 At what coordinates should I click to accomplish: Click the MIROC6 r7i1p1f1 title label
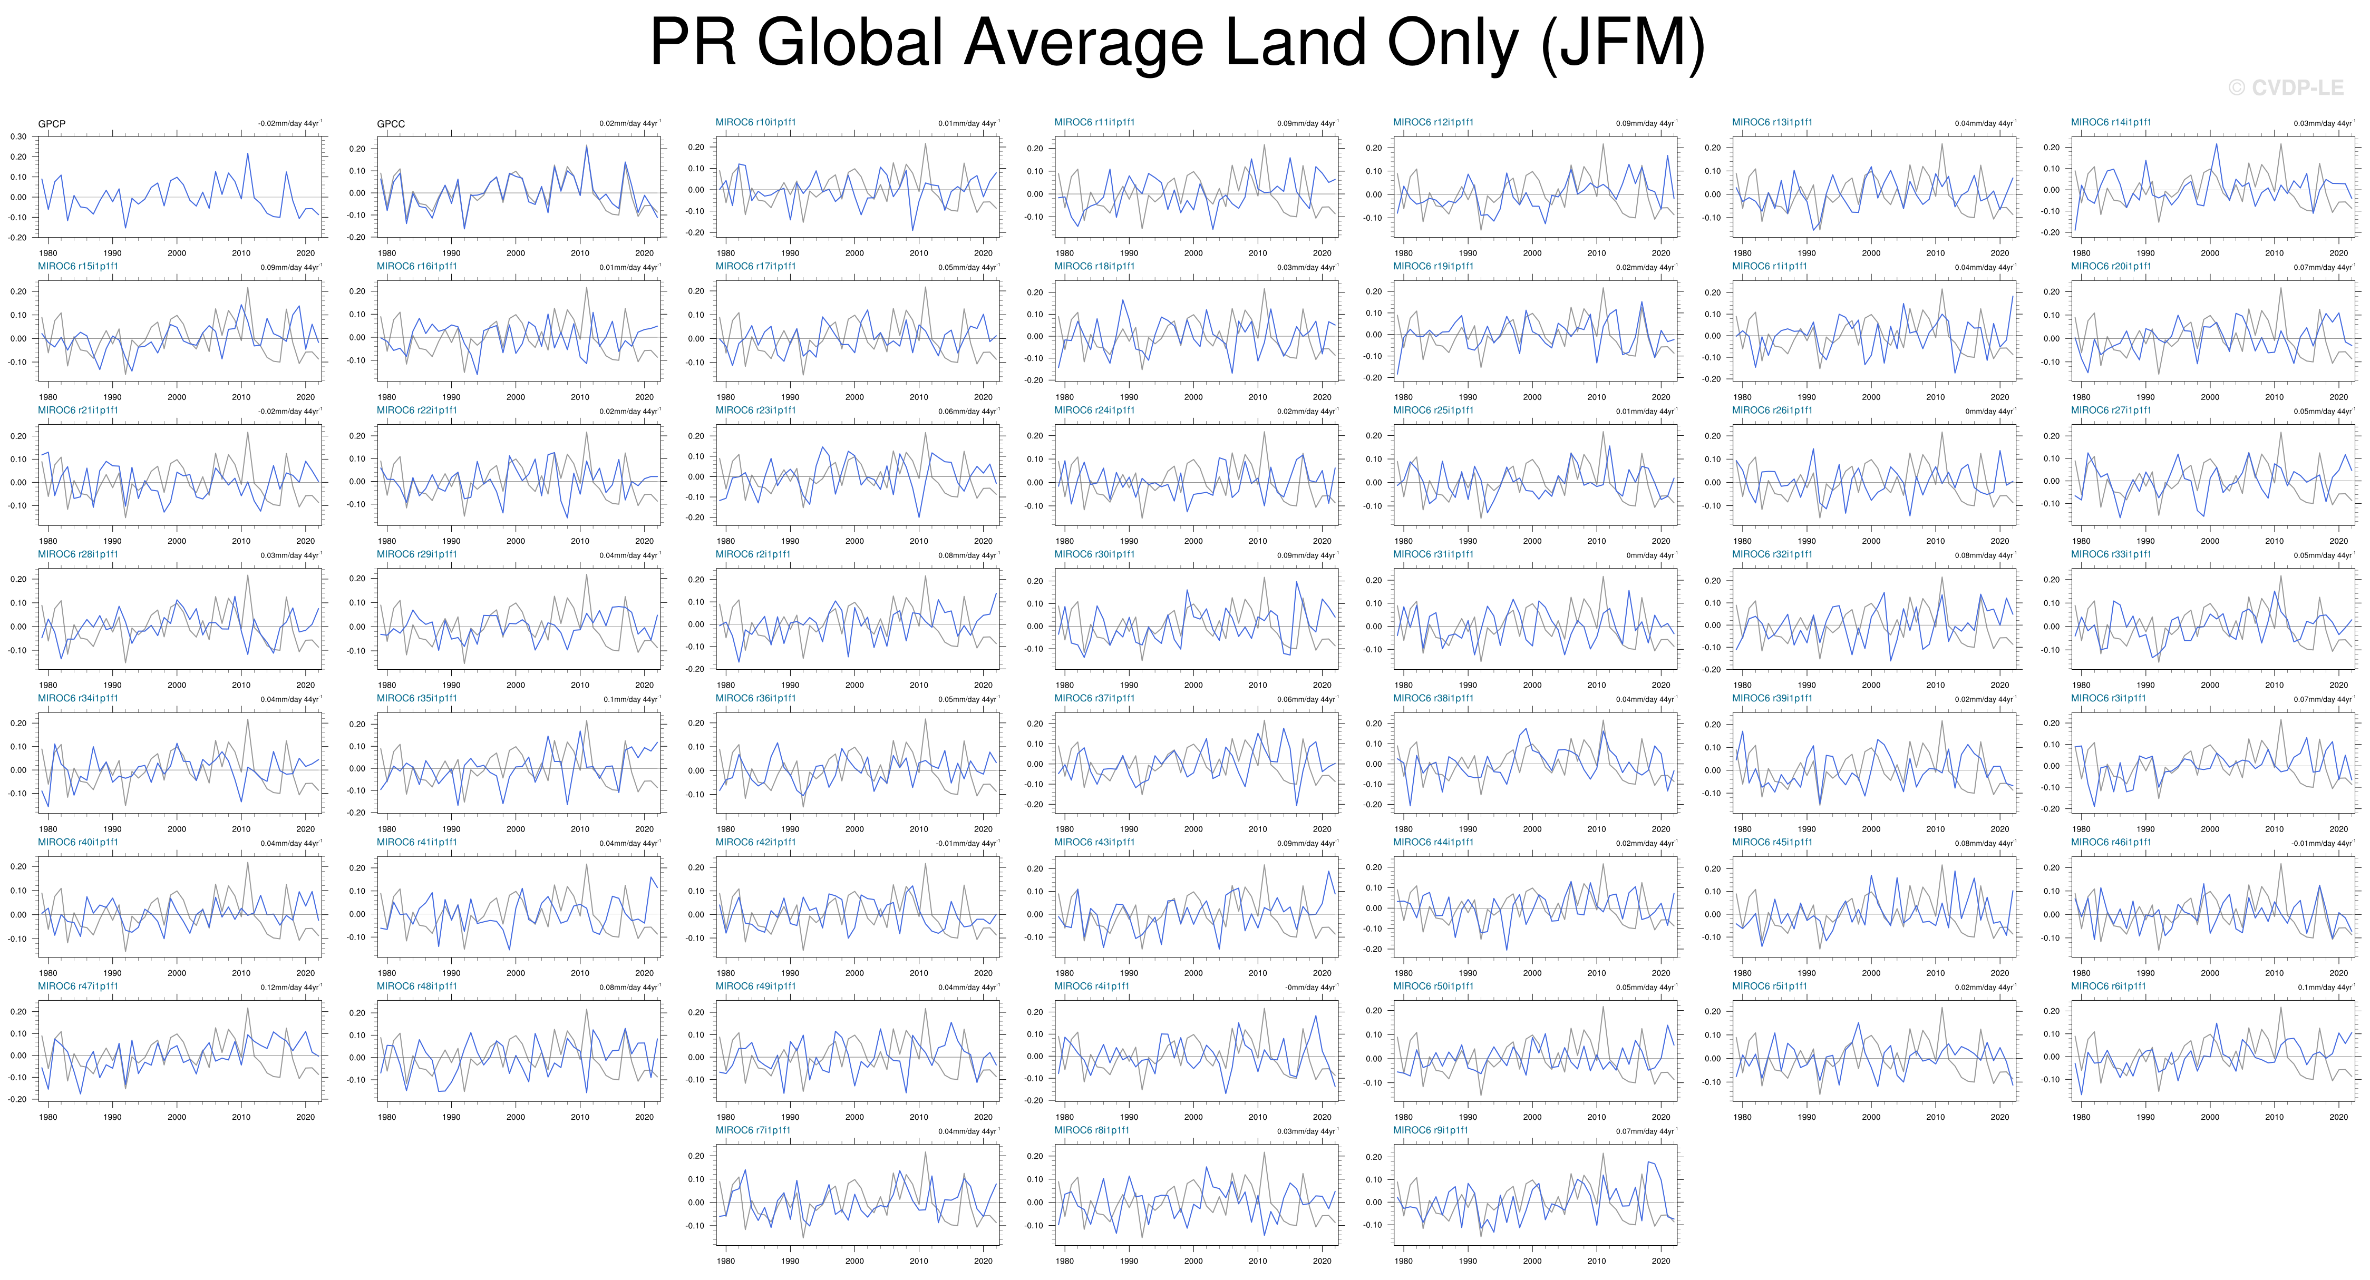click(x=753, y=1130)
